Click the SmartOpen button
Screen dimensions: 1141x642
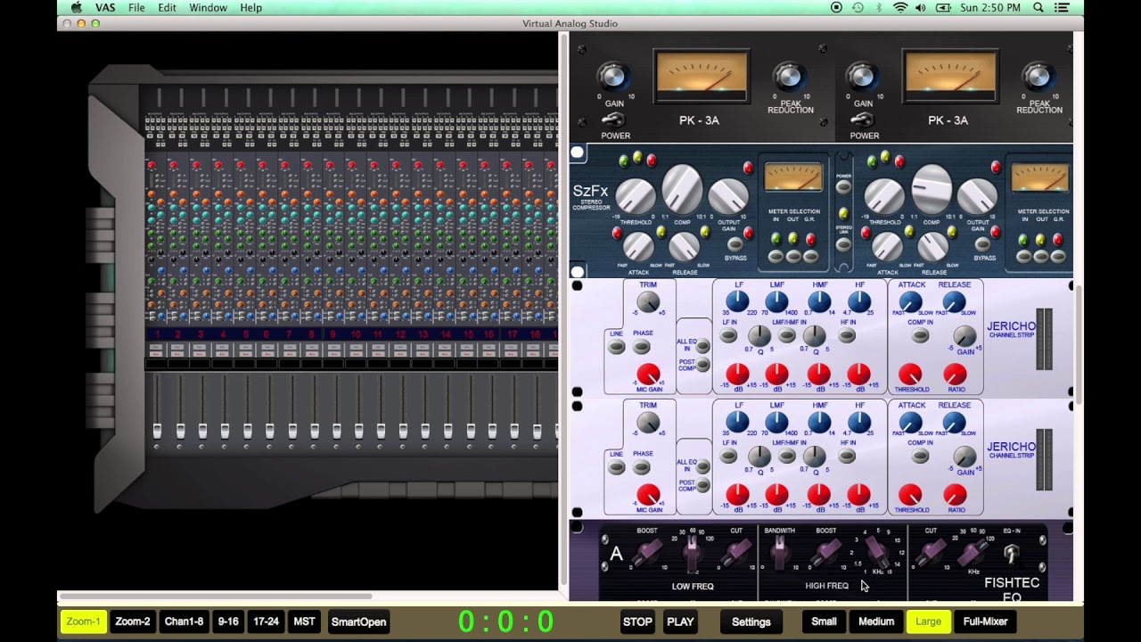click(358, 621)
